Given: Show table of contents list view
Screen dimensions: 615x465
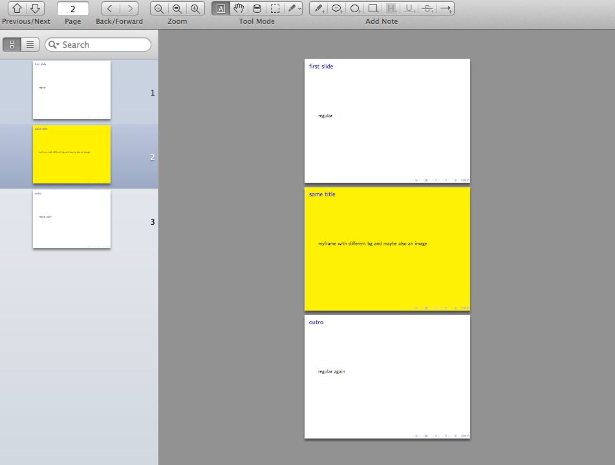Looking at the screenshot, I should coord(30,45).
